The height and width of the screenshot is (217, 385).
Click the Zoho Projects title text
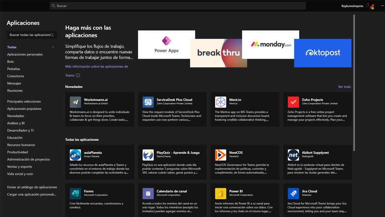312,99
